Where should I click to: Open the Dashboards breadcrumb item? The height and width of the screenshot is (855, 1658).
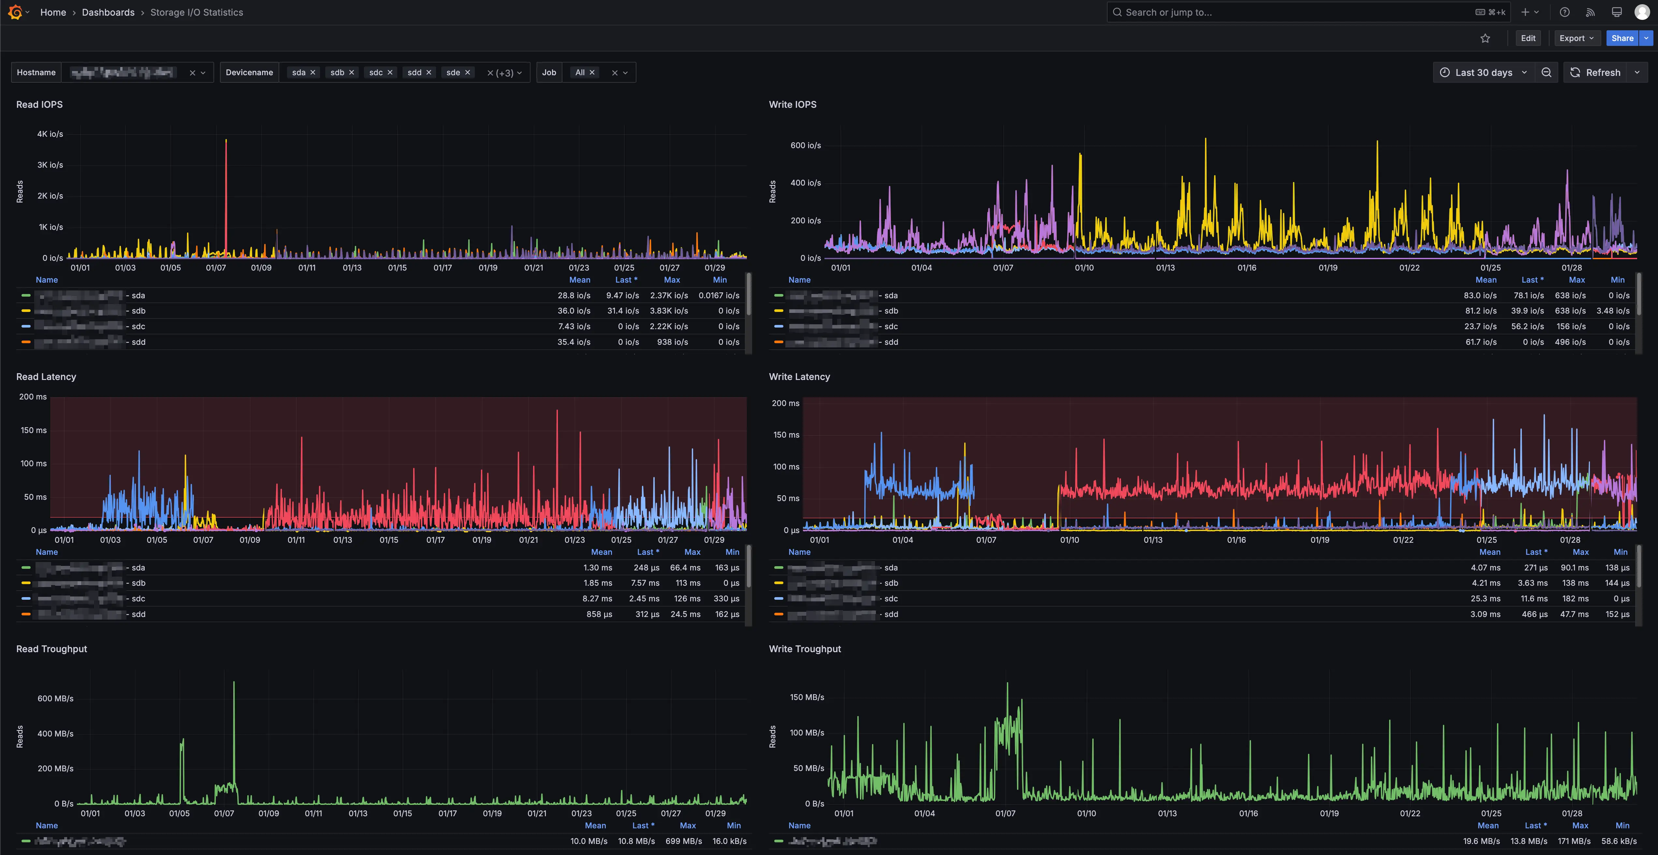[x=108, y=12]
